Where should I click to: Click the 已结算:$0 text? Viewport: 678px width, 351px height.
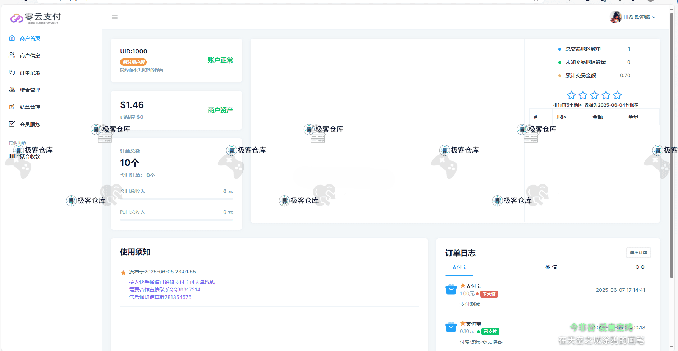click(132, 117)
